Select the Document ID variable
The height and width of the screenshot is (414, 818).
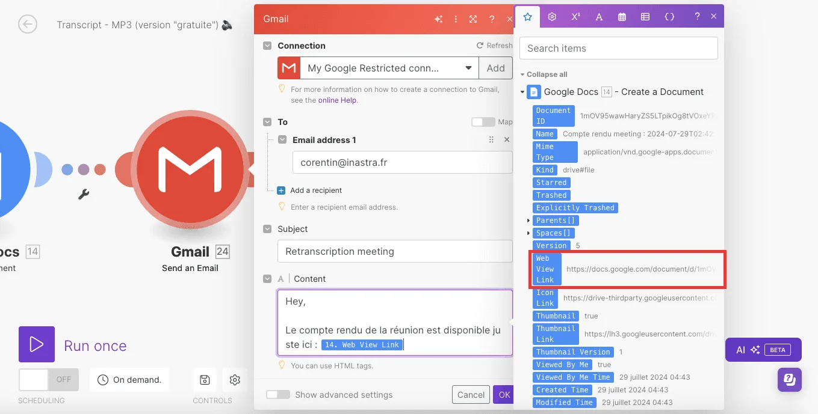[553, 116]
